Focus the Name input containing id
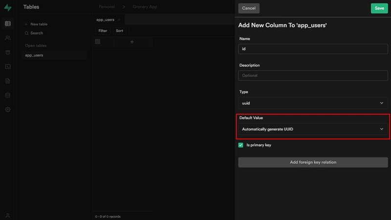The image size is (391, 220). coord(313,49)
